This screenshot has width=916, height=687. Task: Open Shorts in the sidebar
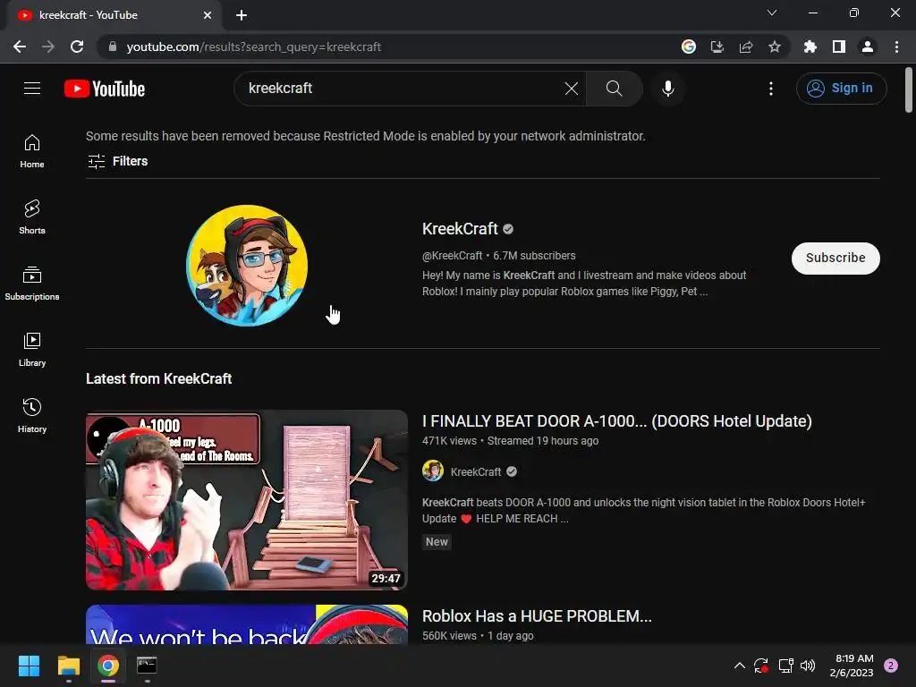pyautogui.click(x=32, y=217)
